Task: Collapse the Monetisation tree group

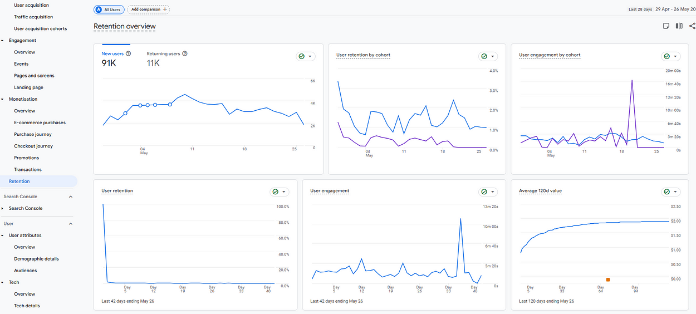Action: pos(3,100)
